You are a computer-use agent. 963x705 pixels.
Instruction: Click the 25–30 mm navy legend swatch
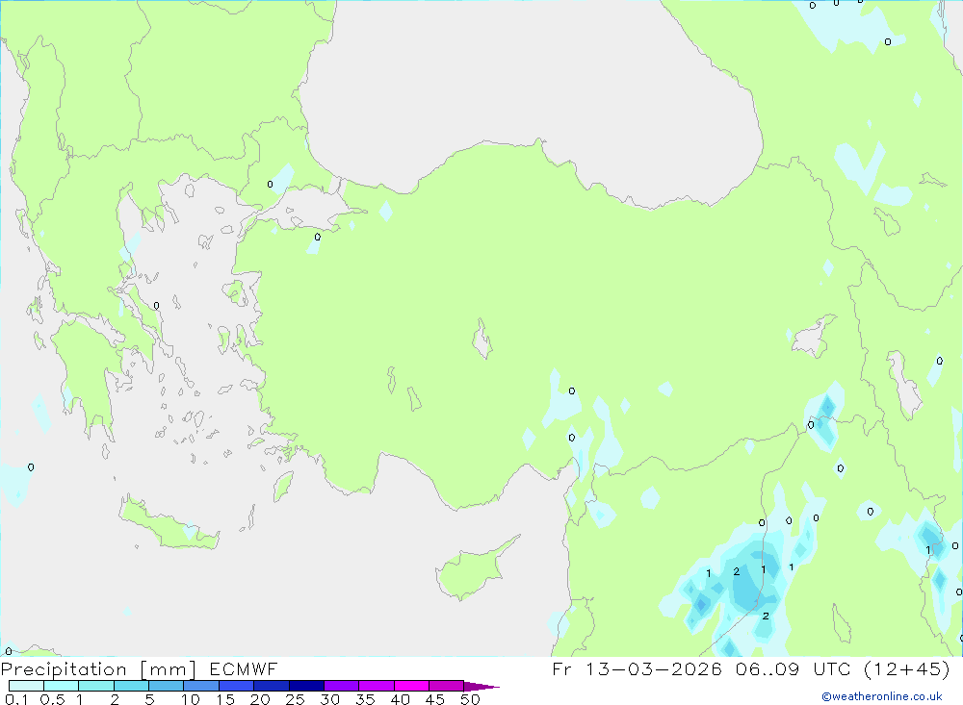pyautogui.click(x=306, y=686)
